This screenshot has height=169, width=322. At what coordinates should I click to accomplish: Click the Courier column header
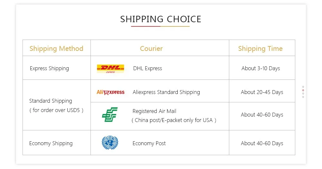tap(151, 49)
